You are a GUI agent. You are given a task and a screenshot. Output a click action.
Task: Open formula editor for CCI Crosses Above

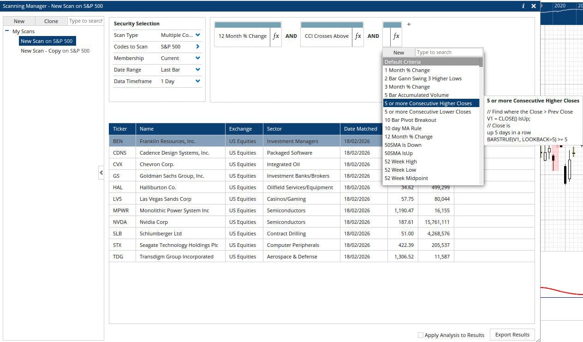point(358,36)
